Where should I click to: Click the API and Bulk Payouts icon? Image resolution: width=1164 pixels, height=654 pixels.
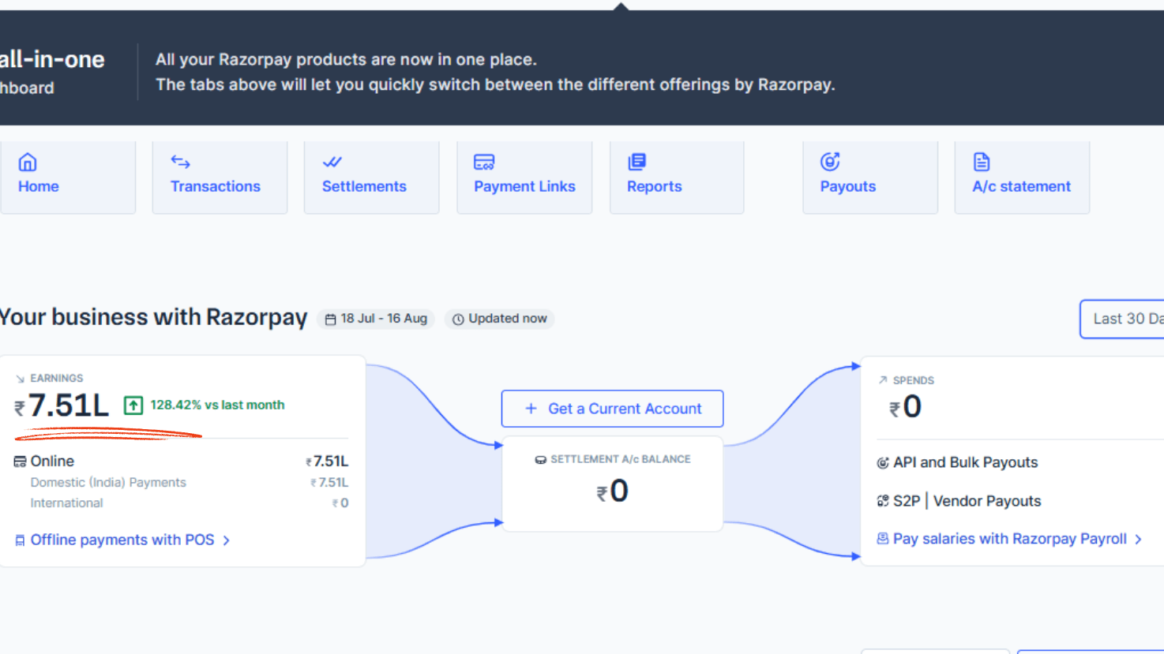pos(883,463)
